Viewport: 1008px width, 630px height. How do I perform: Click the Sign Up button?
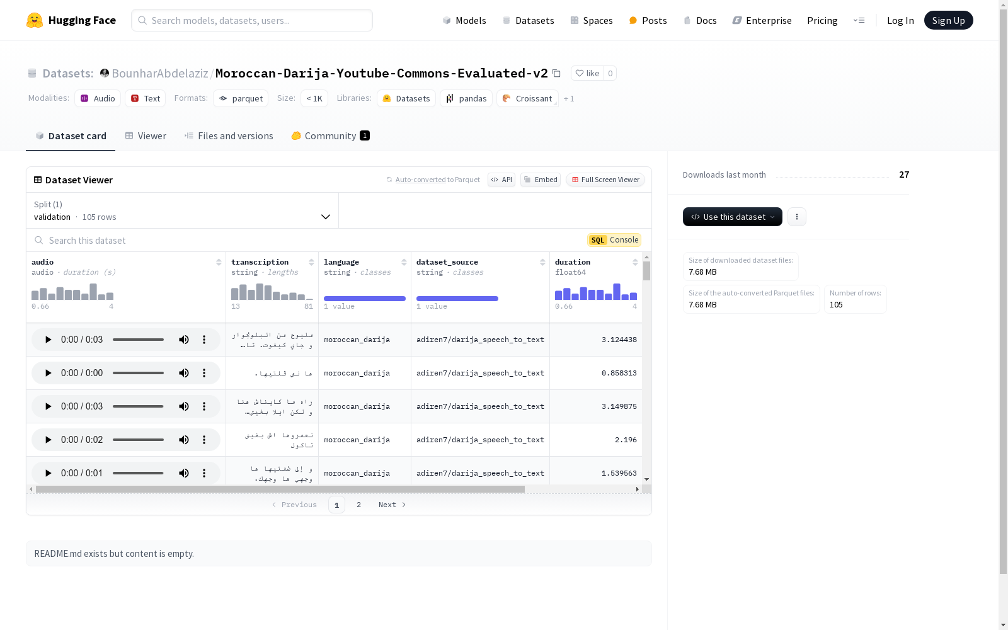click(x=948, y=20)
